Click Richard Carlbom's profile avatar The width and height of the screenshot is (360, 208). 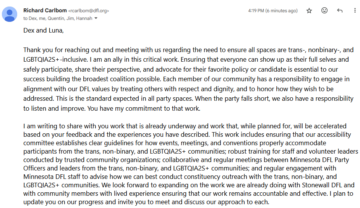pyautogui.click(x=10, y=14)
